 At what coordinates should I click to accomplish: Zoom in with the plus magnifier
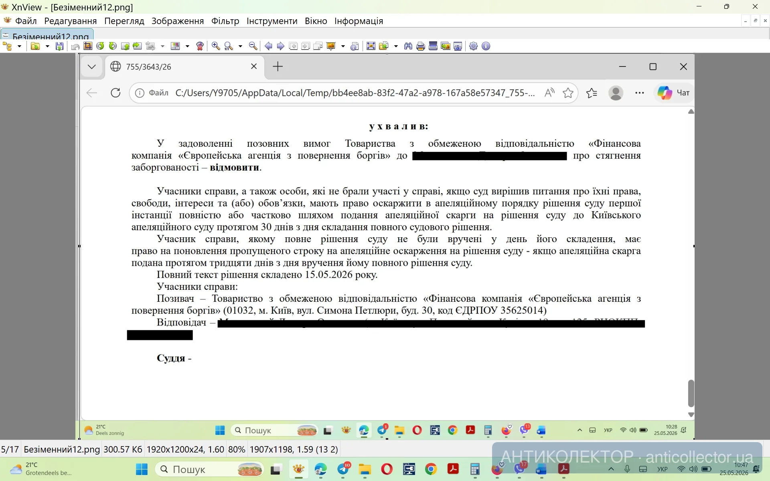[216, 46]
